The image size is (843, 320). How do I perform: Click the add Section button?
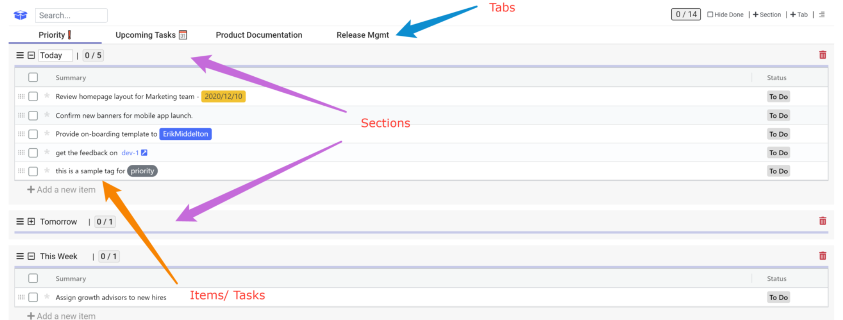(x=767, y=15)
